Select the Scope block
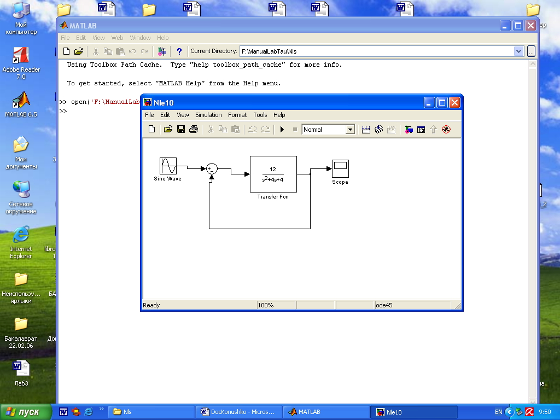 pyautogui.click(x=340, y=168)
